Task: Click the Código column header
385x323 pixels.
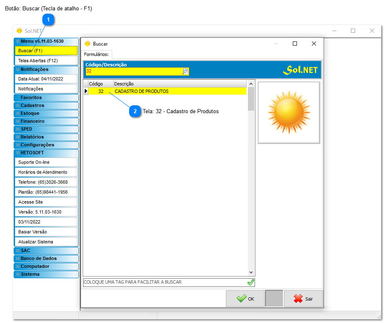Action: click(x=96, y=84)
